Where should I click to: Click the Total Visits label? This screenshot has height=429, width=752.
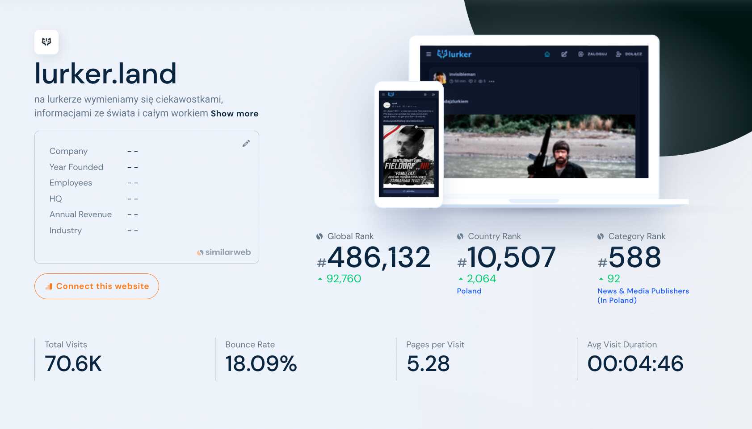pos(66,345)
